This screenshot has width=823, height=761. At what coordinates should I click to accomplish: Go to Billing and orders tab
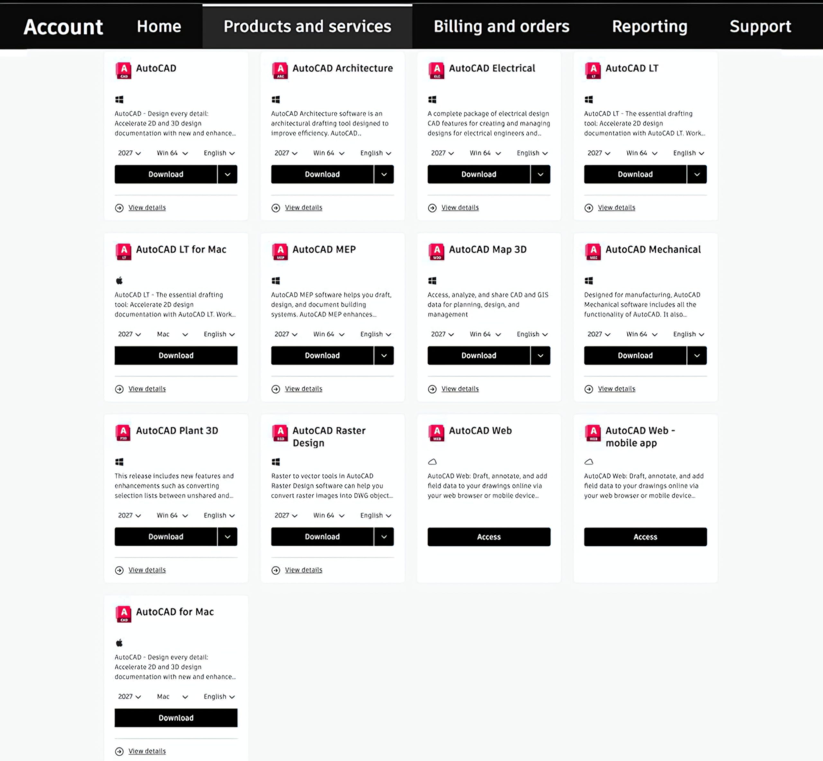[502, 26]
